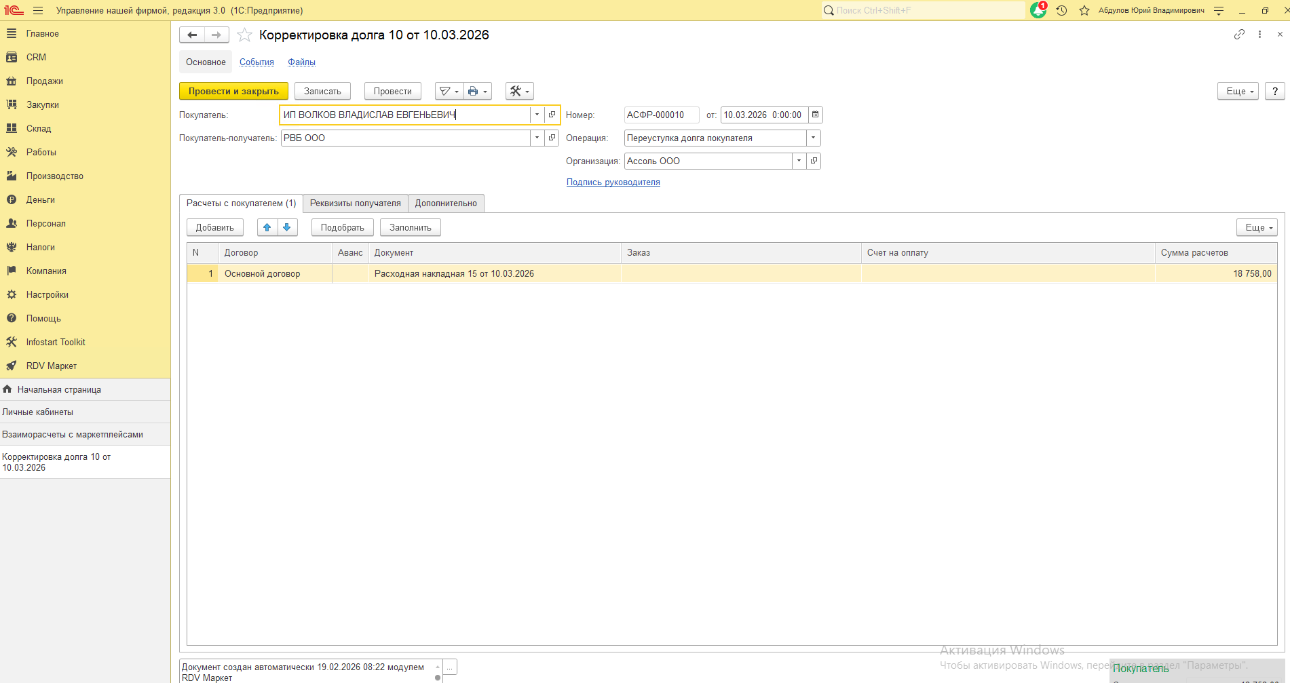Open the Главное section

click(x=85, y=33)
